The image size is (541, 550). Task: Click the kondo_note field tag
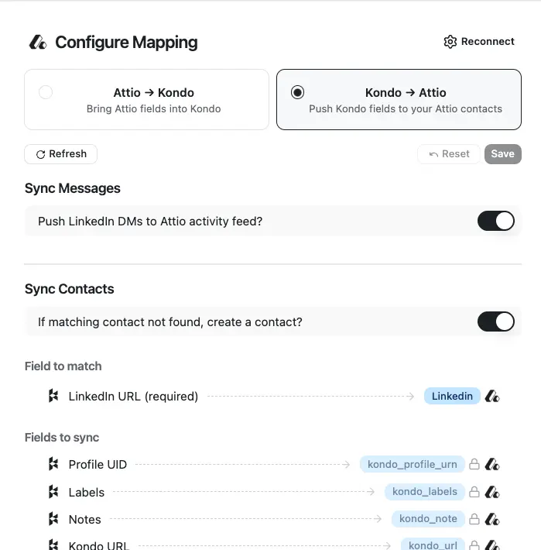(428, 518)
